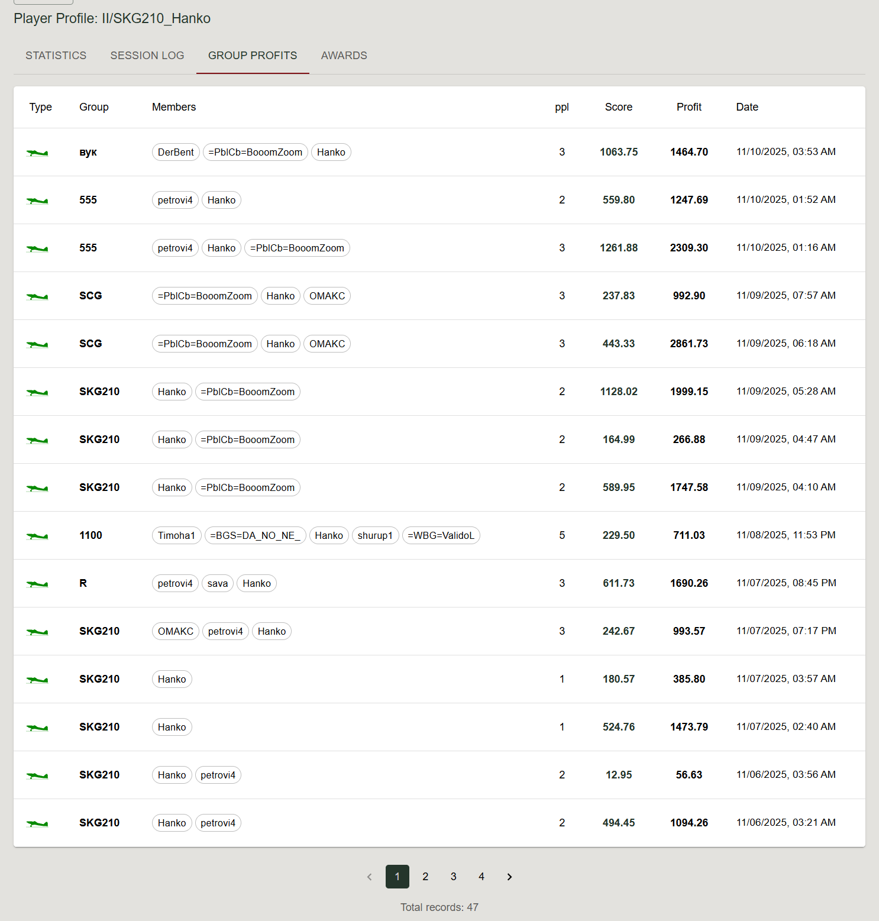Open the Session Log tab
Image resolution: width=879 pixels, height=921 pixels.
[x=147, y=56]
